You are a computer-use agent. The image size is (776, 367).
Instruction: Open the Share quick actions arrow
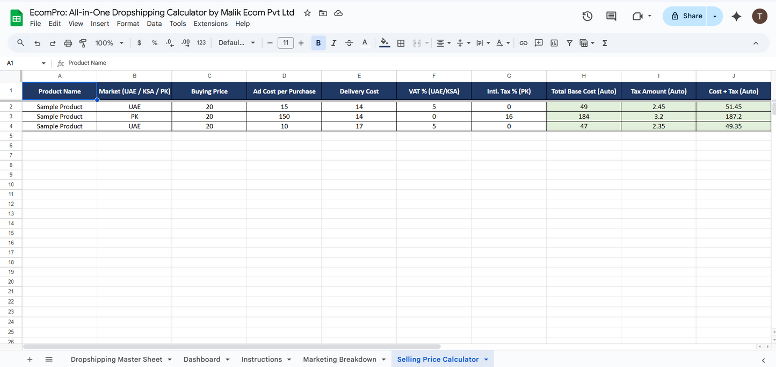coord(715,16)
